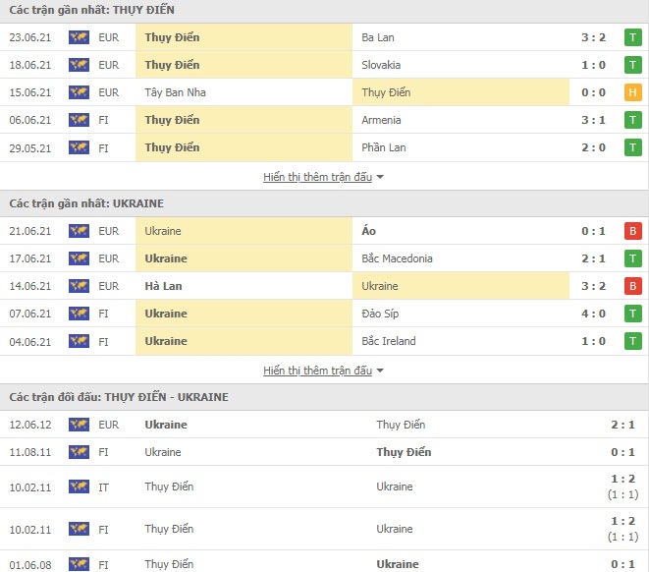
Task: Select the 4 : 0 score against Đảo Síp
Action: point(593,314)
